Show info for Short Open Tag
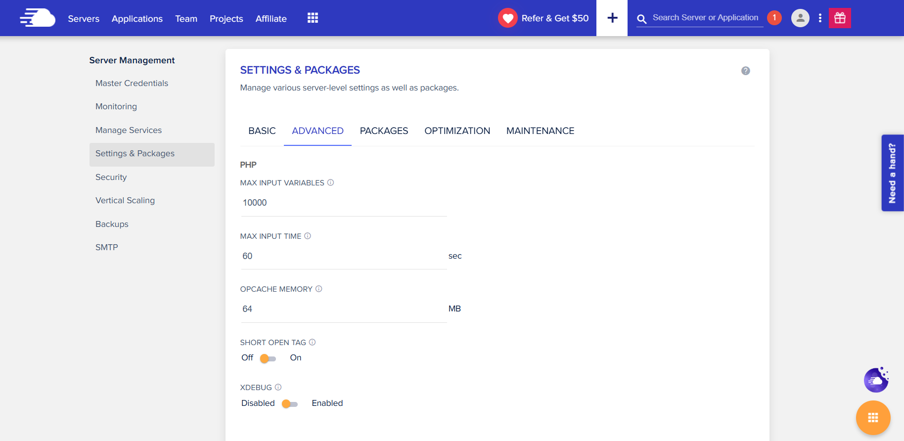Screen dimensions: 904x441 312,342
